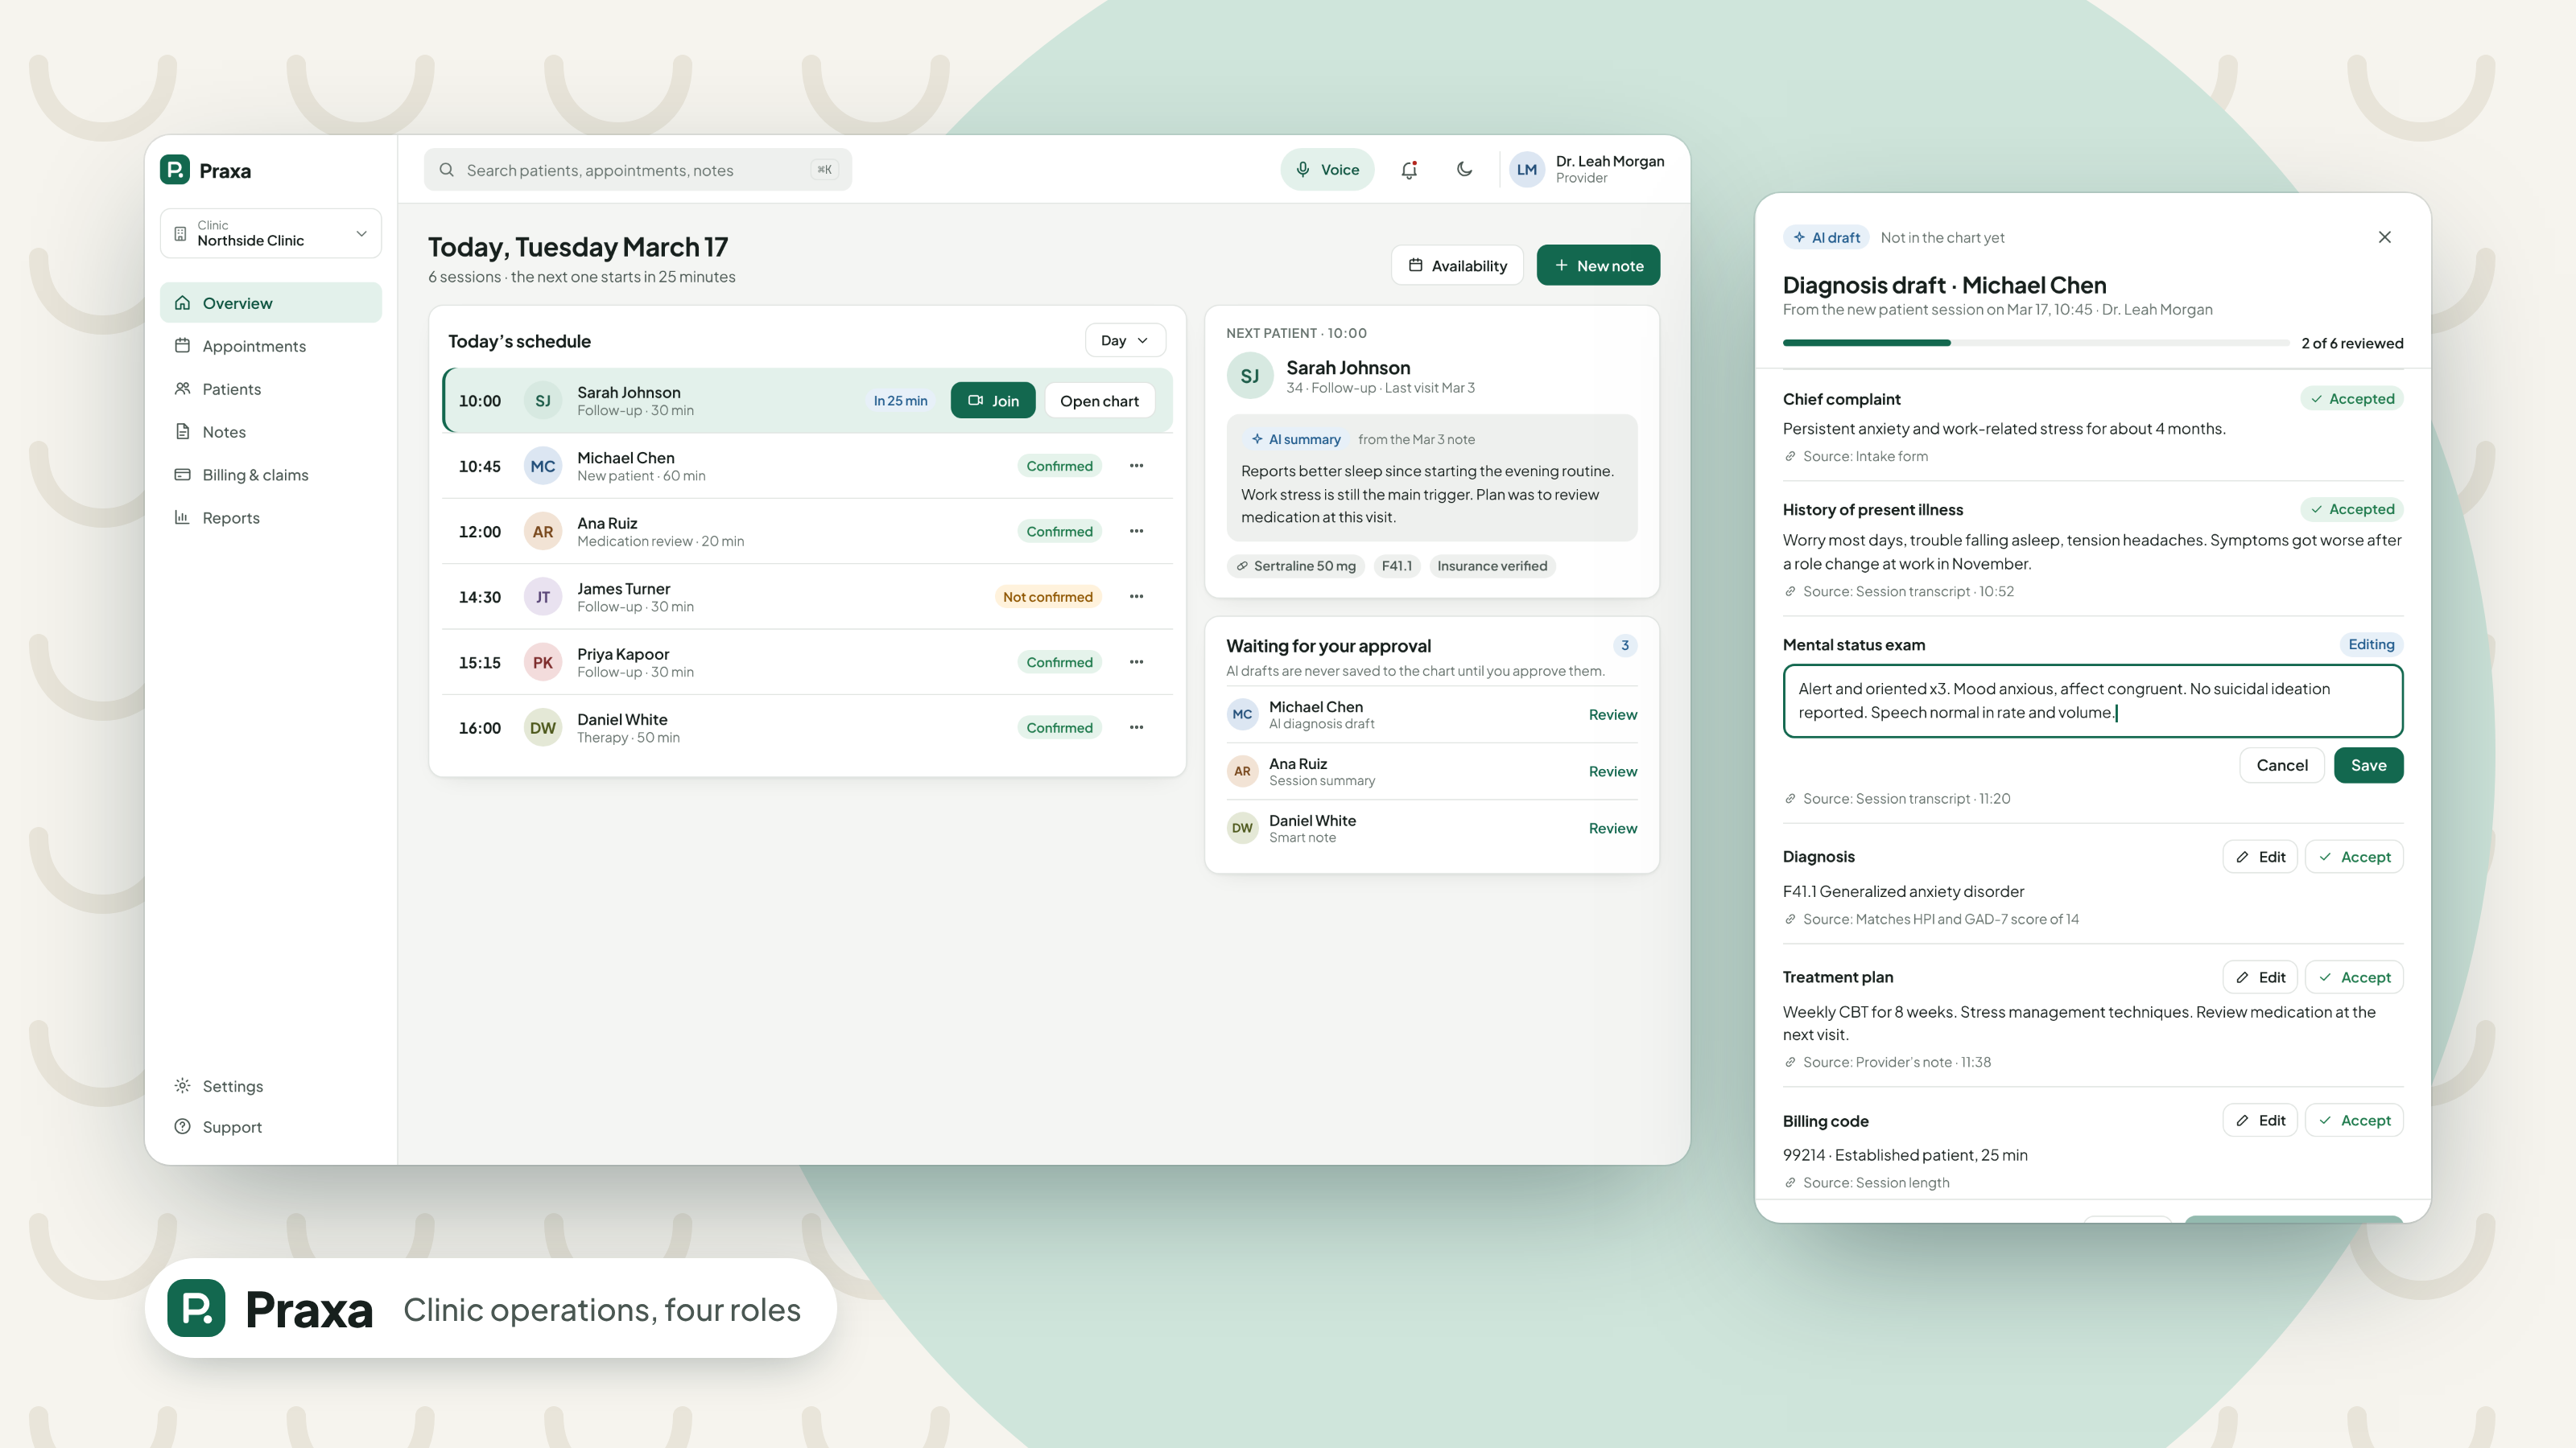The image size is (2576, 1448).
Task: Open the LM user avatar for Dr. Leah Morgan
Action: (1527, 170)
